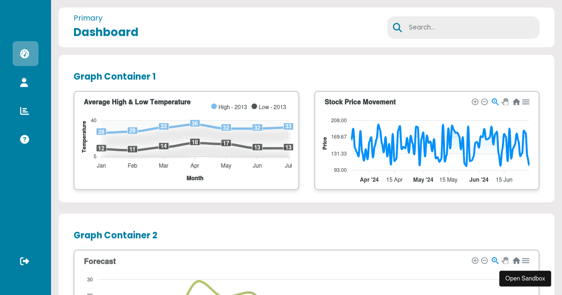Select the zoom-in tool on the Forecast chart

point(475,260)
